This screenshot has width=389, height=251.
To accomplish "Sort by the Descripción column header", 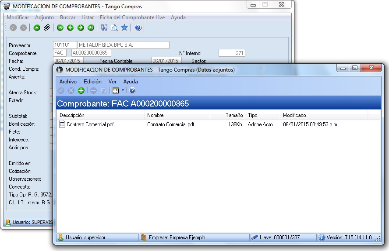I will point(100,115).
